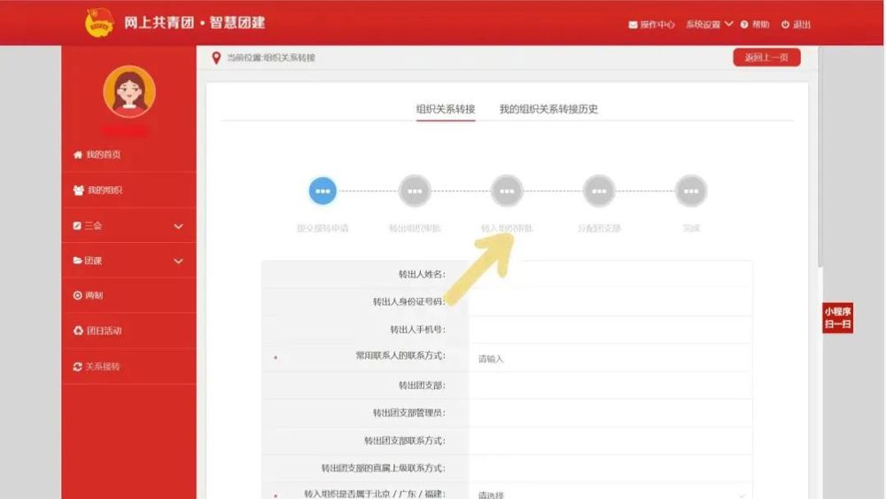
Task: Expand the 系统设置 dropdown
Action: (x=710, y=24)
